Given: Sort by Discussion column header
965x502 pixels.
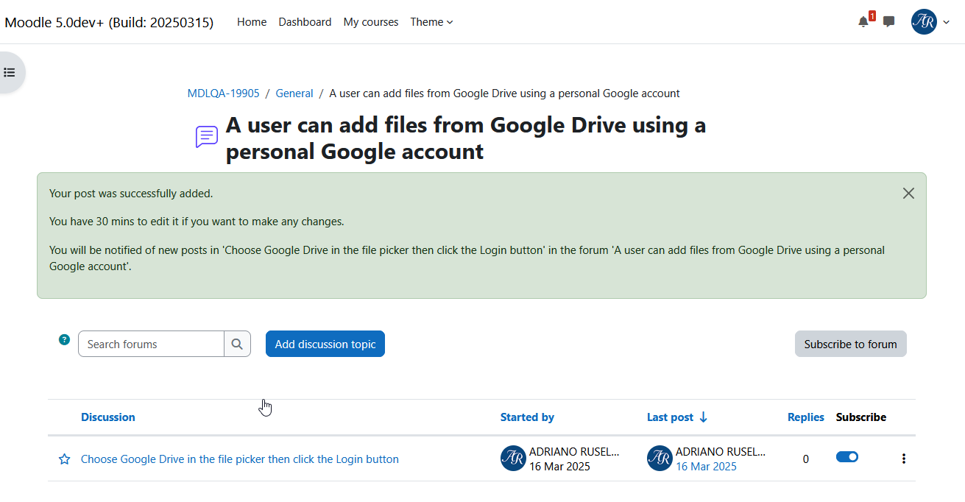Looking at the screenshot, I should click(x=108, y=417).
